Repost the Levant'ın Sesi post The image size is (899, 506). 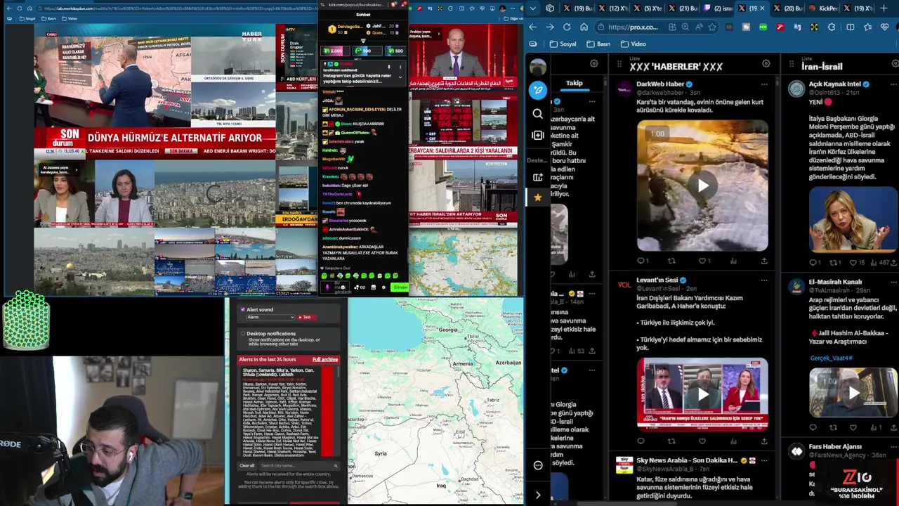point(671,441)
